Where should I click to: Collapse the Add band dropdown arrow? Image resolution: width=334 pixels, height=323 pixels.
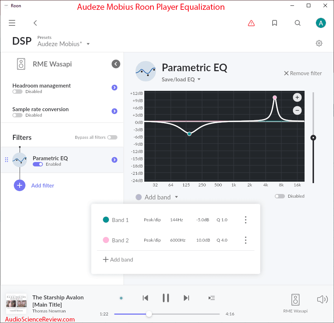point(176,197)
